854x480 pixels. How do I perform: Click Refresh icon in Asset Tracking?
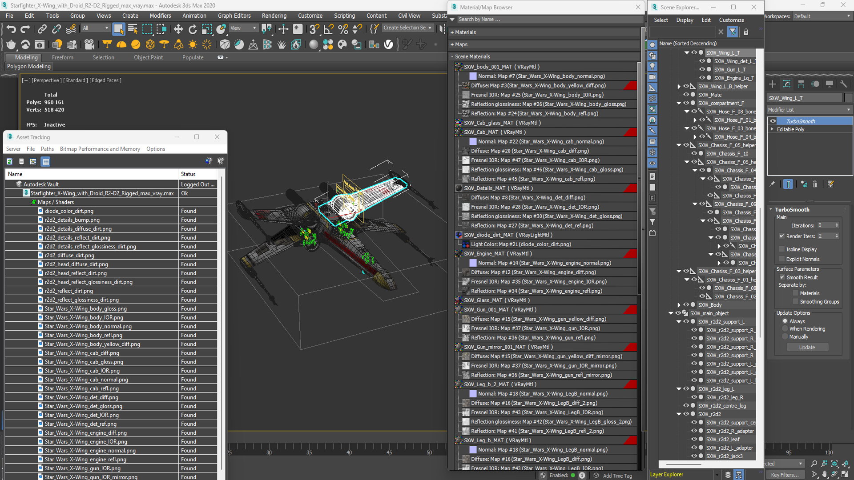coord(9,162)
